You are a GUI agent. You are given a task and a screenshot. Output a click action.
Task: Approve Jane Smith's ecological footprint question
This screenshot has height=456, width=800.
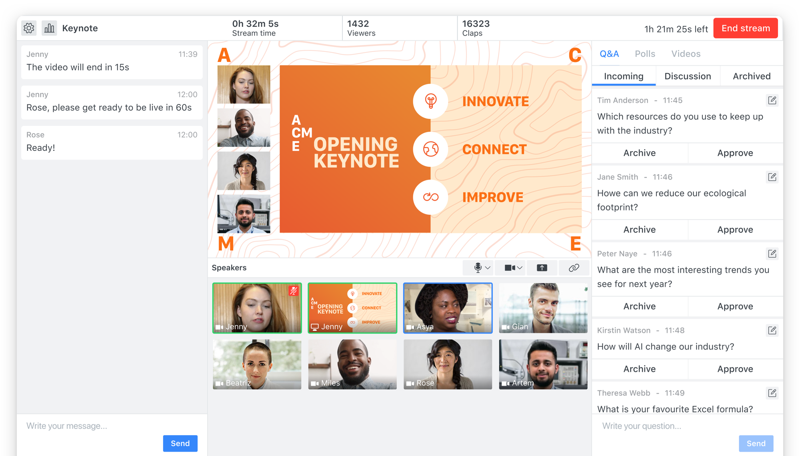tap(735, 230)
